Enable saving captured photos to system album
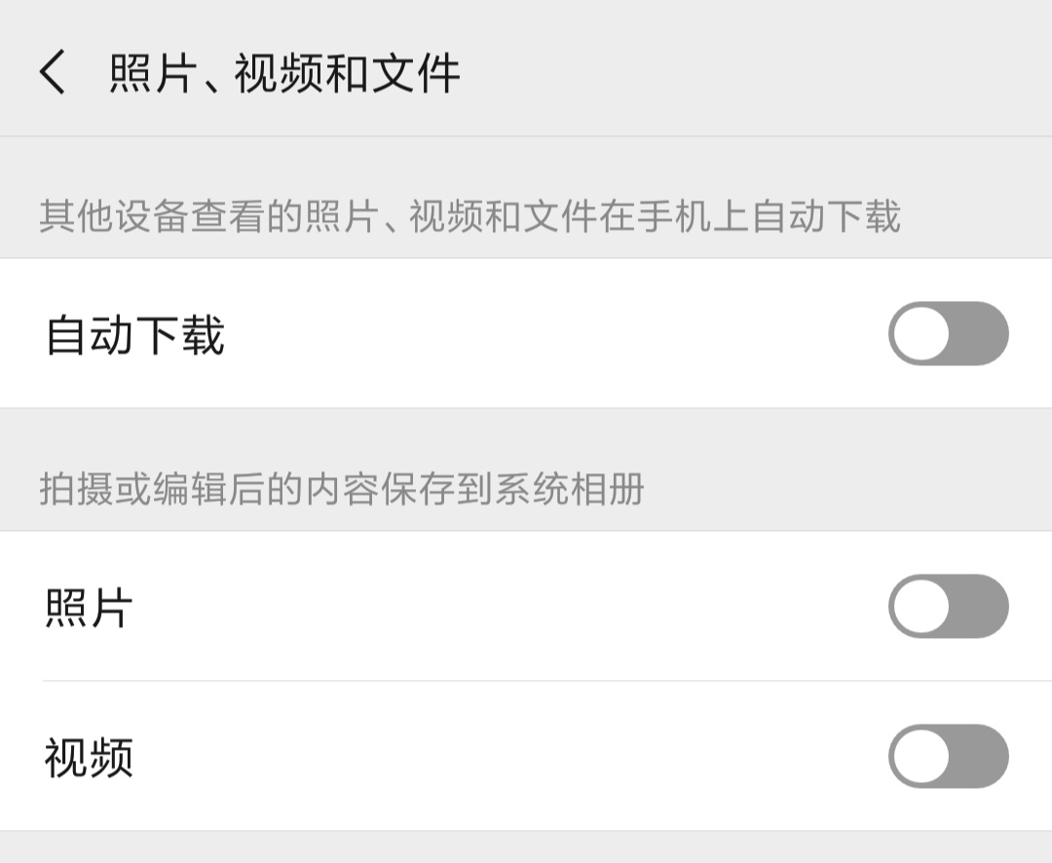Viewport: 1052px width, 863px height. (x=949, y=608)
